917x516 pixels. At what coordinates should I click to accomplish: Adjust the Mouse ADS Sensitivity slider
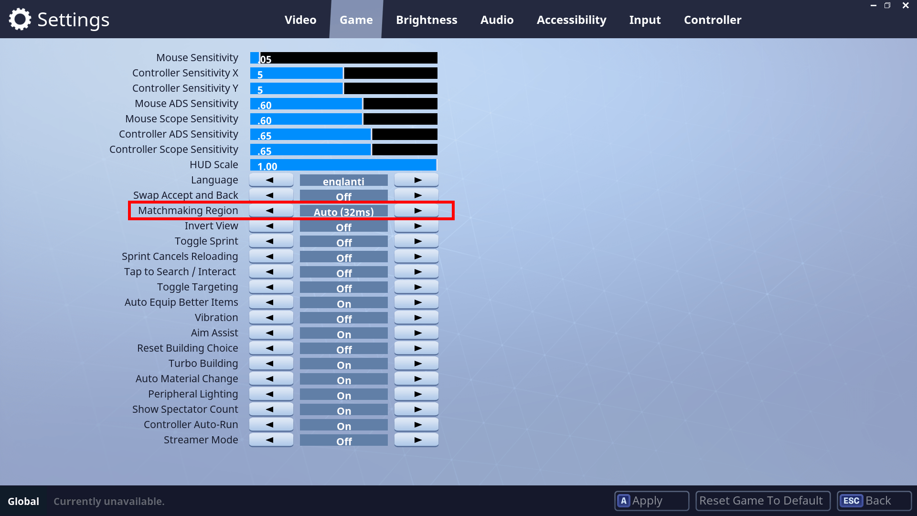[x=343, y=104]
